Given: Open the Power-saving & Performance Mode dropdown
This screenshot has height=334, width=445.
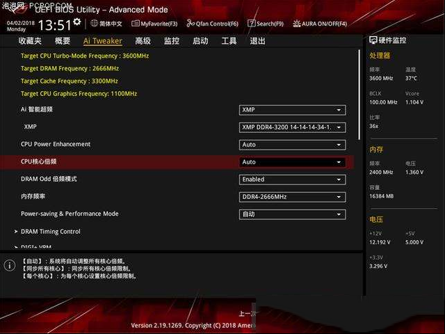Looking at the screenshot, I should click(292, 214).
